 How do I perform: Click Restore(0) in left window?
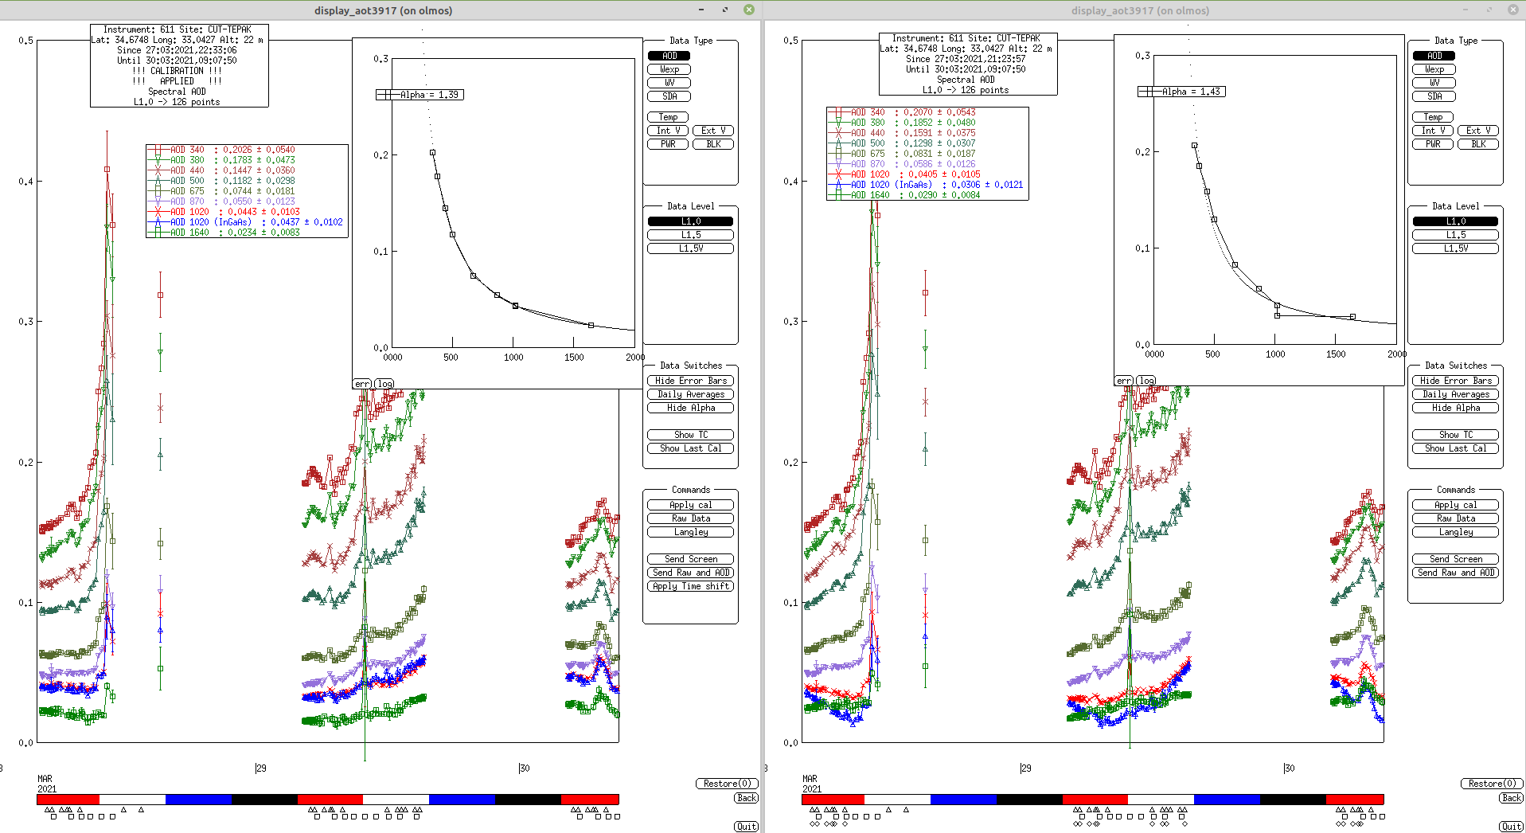[x=727, y=784]
